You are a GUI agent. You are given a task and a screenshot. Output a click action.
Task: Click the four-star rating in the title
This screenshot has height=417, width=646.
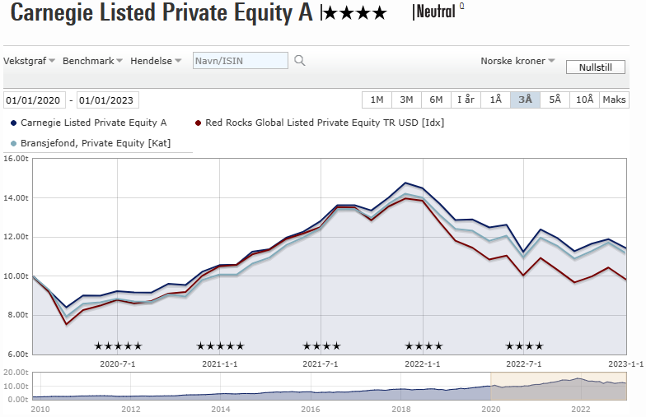click(355, 13)
